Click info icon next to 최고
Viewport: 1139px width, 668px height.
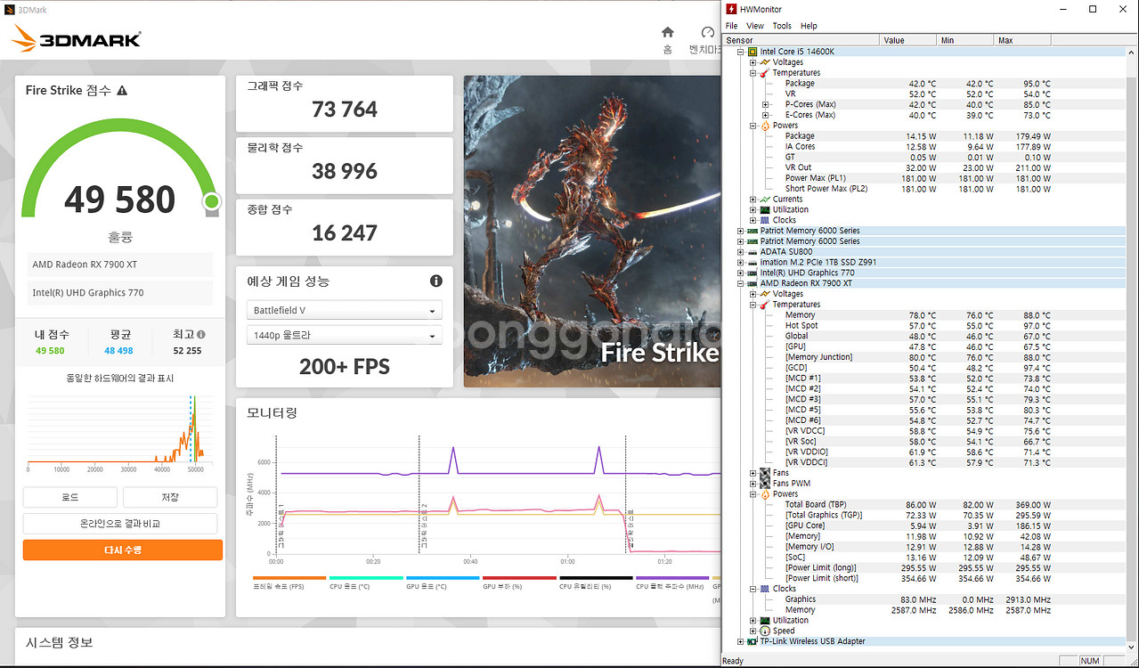click(201, 335)
